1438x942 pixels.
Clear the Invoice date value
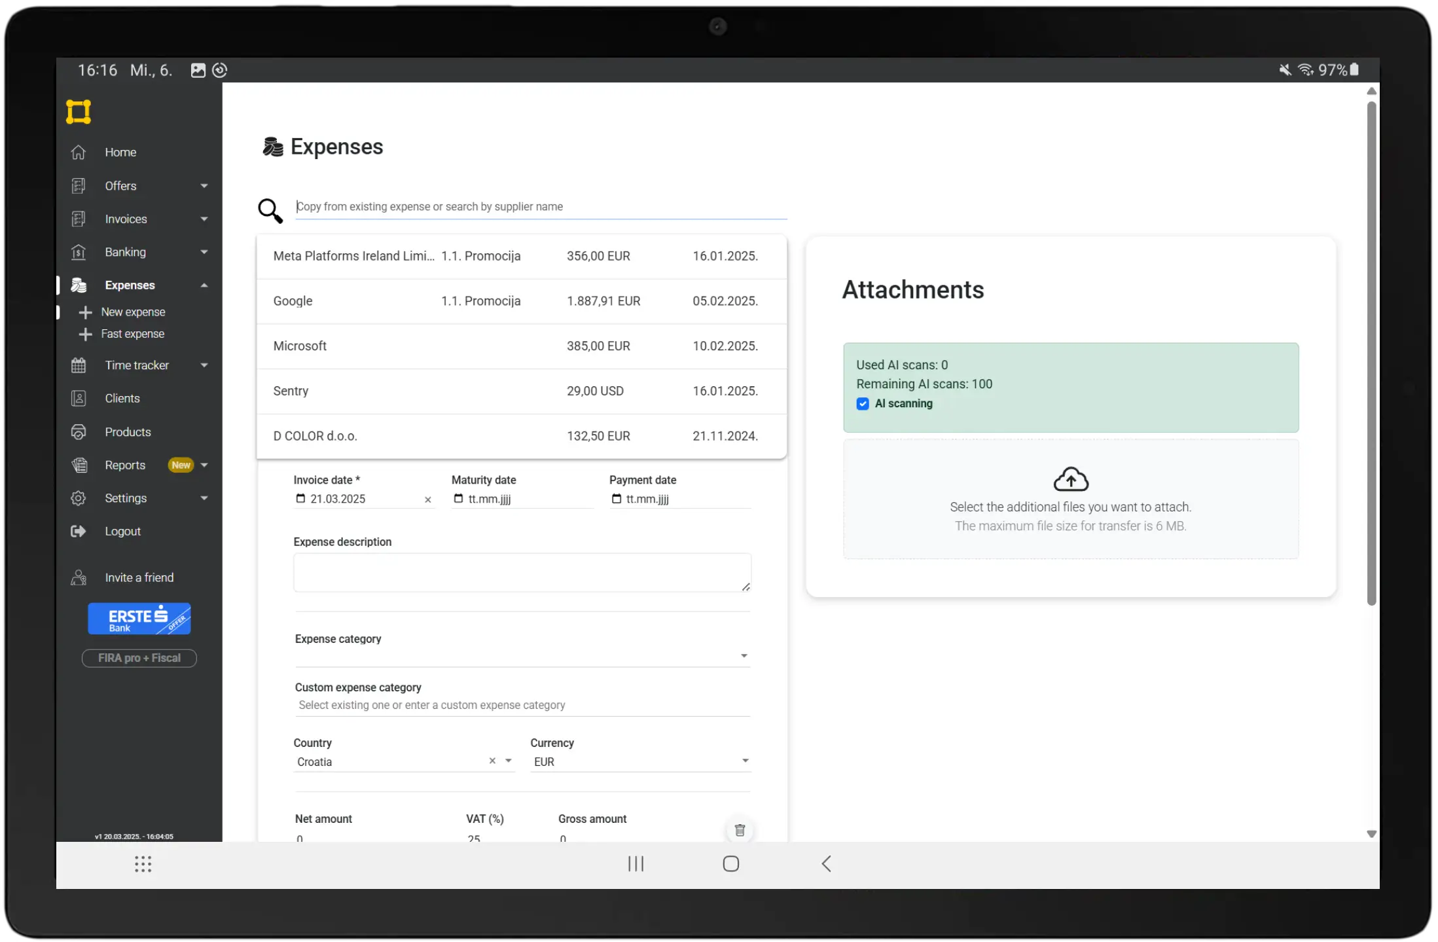428,500
